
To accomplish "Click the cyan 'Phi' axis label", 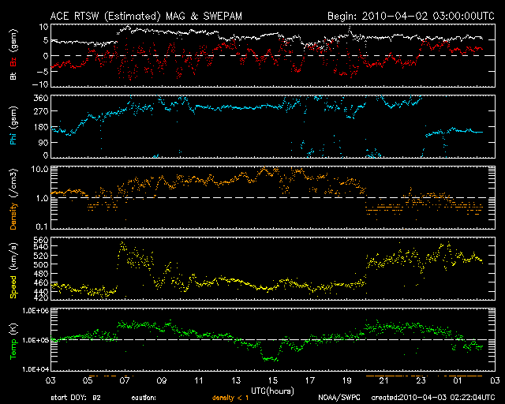I will click(x=13, y=139).
